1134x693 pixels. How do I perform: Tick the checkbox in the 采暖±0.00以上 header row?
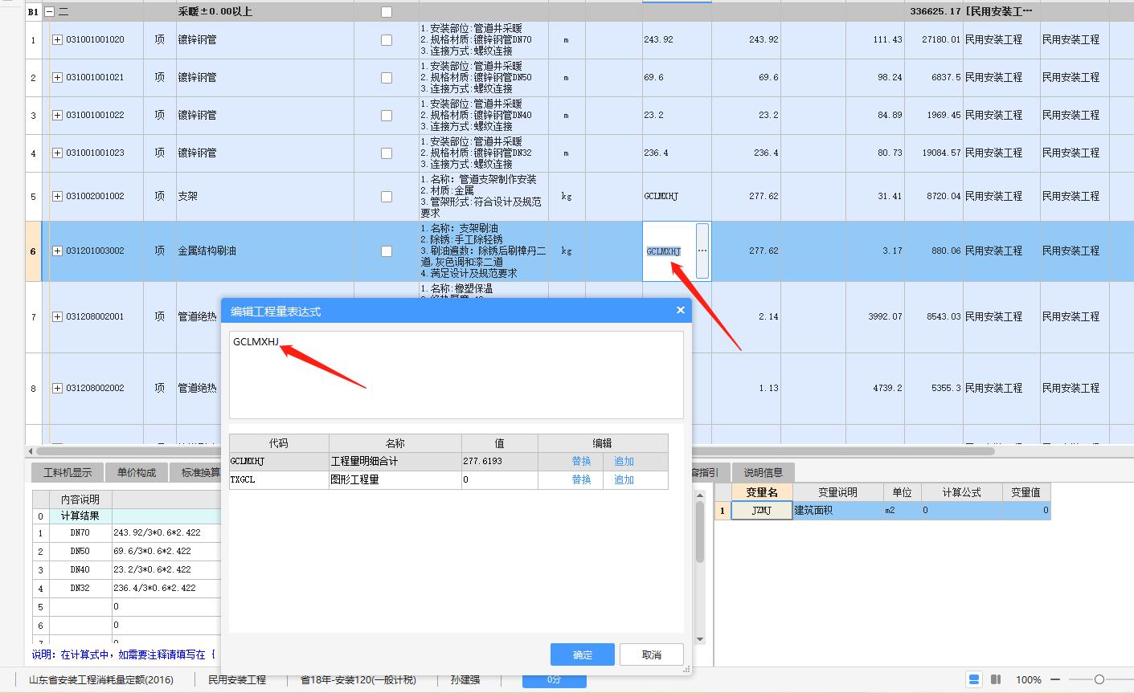[387, 12]
